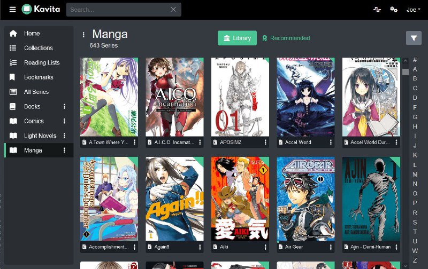
Task: Jump to letter M in the alphabet index
Action: 415,175
